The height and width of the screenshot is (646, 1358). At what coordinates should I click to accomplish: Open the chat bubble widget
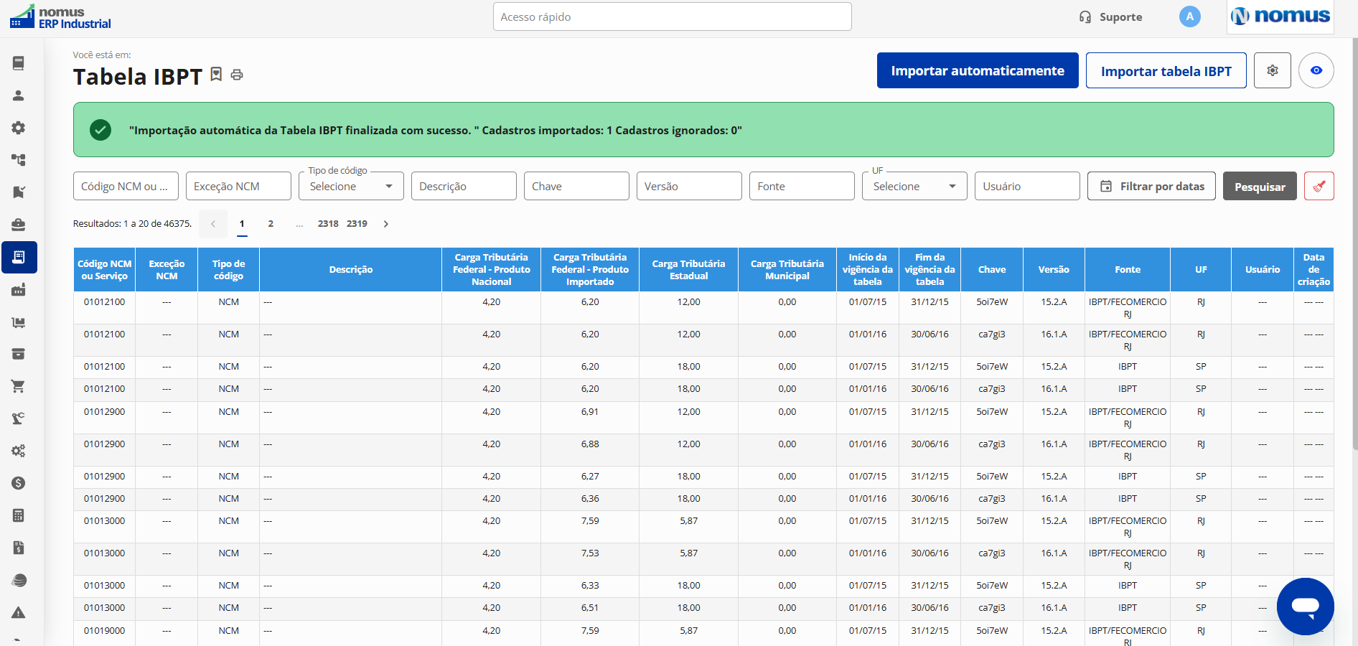(x=1306, y=607)
